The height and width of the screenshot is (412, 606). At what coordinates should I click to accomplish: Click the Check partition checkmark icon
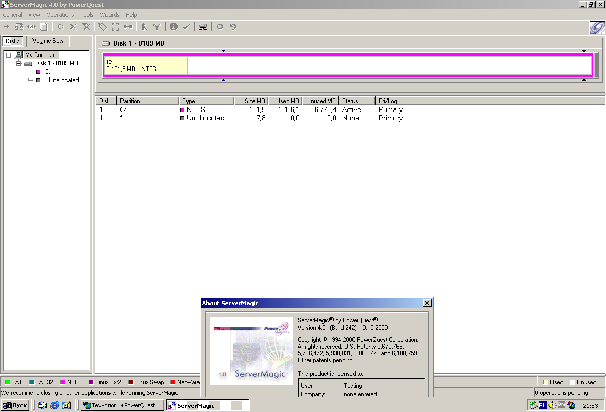click(x=186, y=27)
